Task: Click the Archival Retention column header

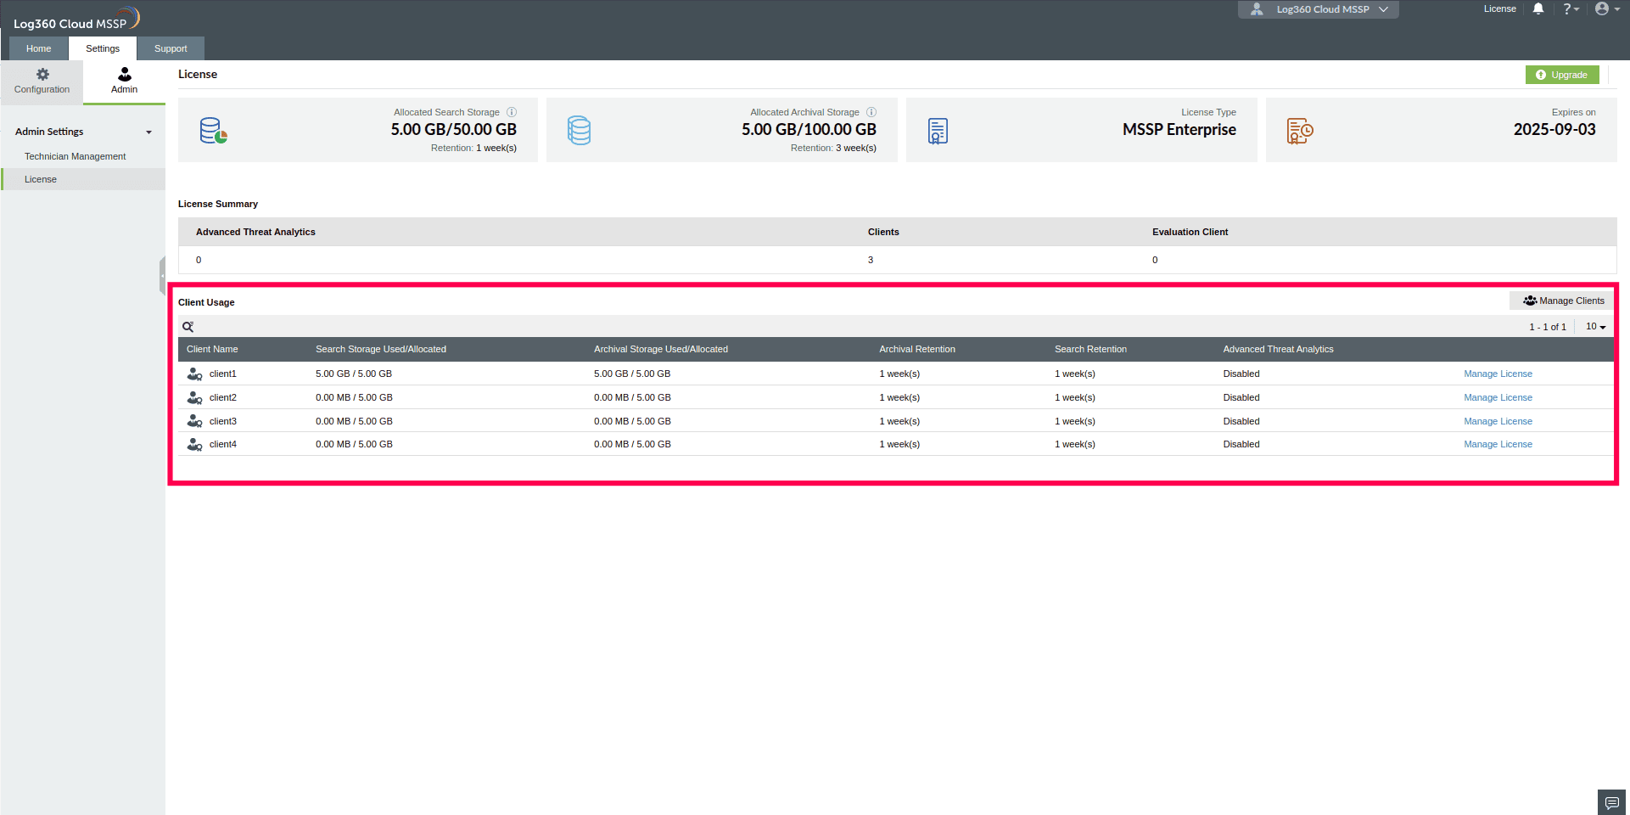Action: coord(917,349)
